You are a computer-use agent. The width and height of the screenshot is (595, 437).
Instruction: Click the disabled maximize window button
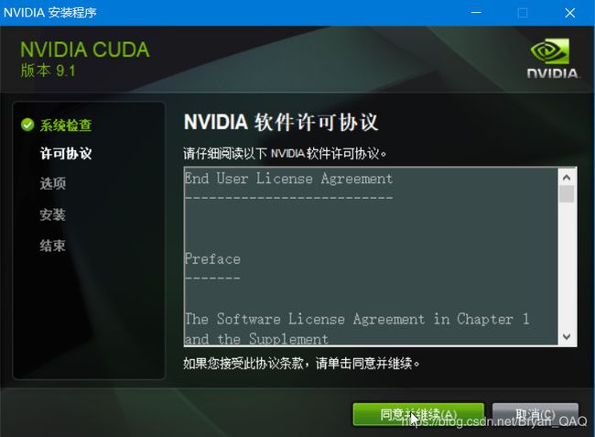(x=523, y=13)
